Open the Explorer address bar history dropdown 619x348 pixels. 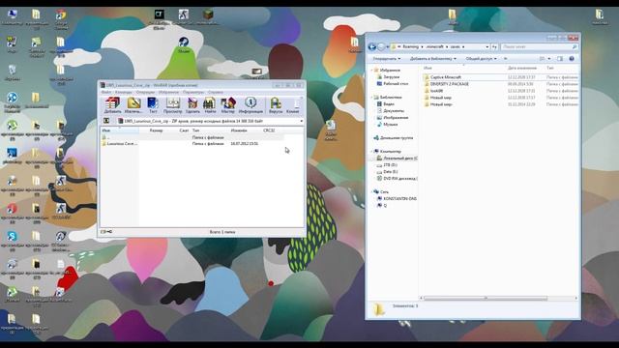(486, 46)
